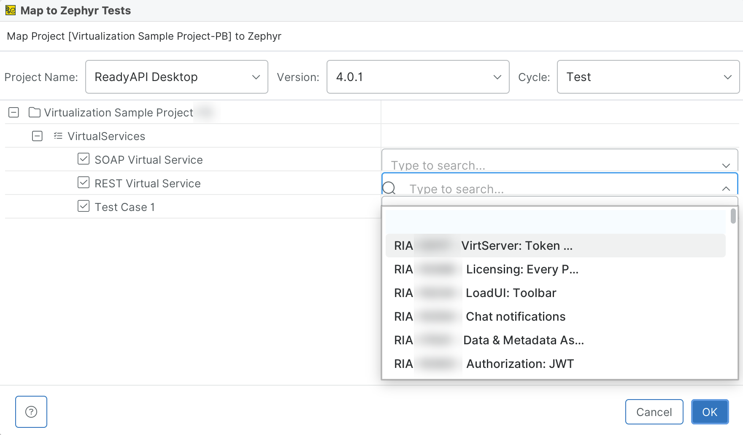Expand SOAP Virtual Service search dropdown arrow

tap(726, 165)
